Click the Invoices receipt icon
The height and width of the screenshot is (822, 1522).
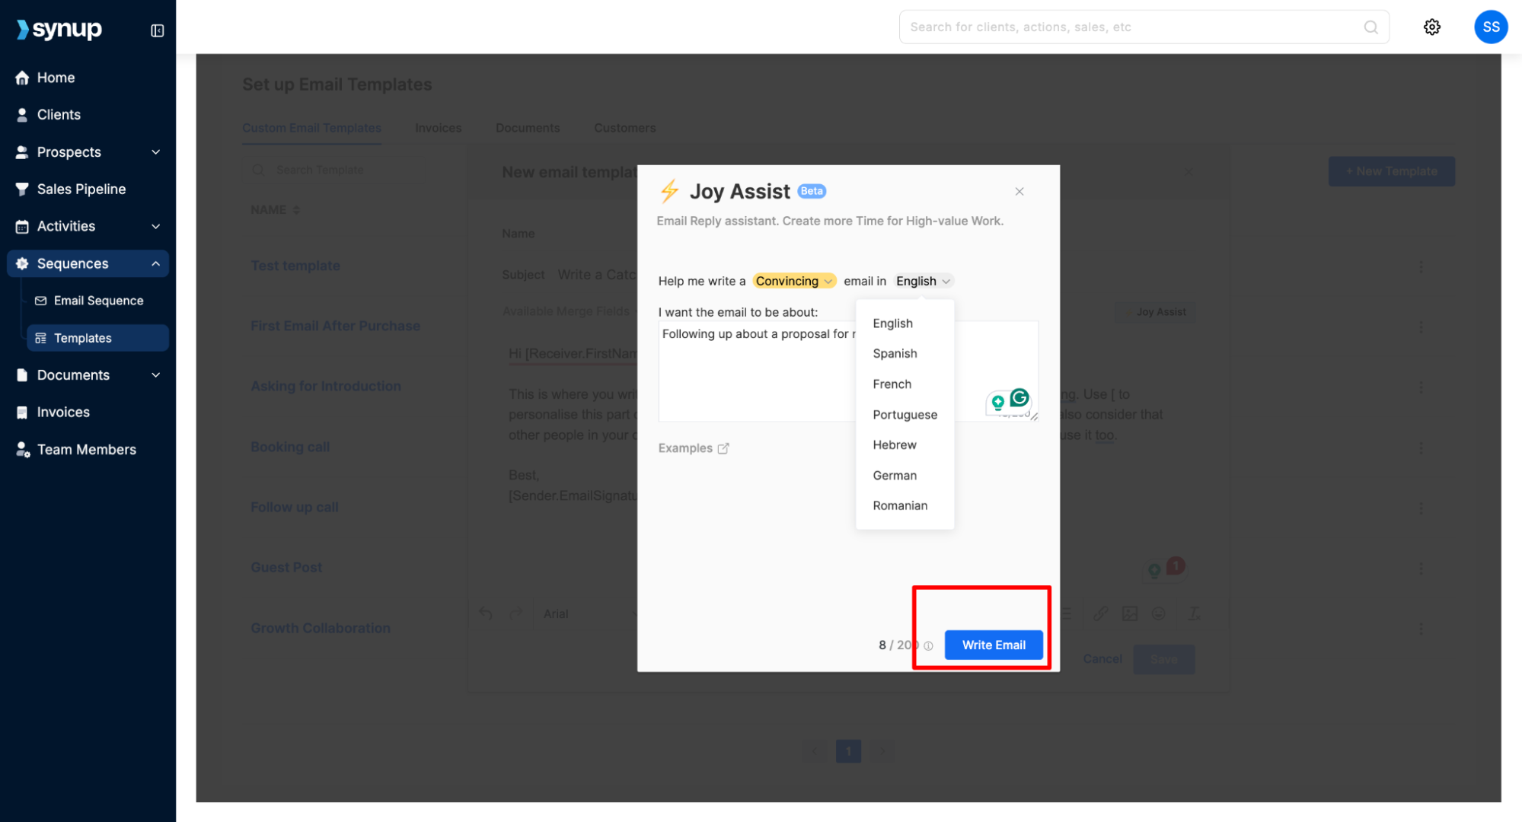[22, 412]
